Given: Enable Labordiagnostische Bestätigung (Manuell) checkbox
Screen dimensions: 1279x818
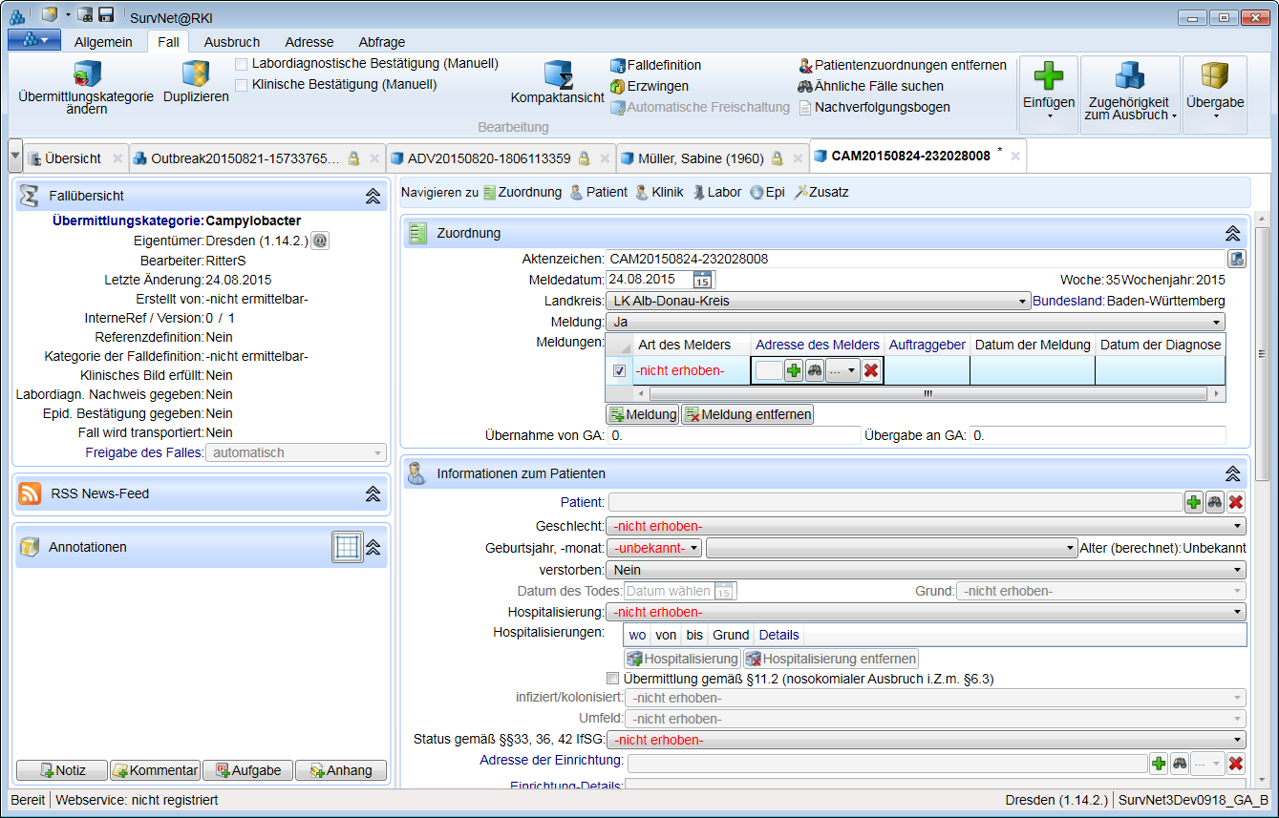Looking at the screenshot, I should pos(242,64).
